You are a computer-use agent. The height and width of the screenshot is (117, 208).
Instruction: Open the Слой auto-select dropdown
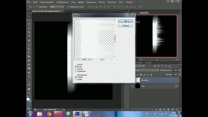[x=57, y=7]
